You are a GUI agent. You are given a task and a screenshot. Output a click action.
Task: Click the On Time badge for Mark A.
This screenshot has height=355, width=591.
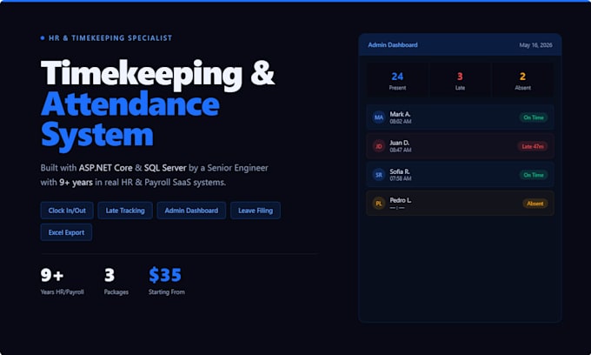point(534,117)
